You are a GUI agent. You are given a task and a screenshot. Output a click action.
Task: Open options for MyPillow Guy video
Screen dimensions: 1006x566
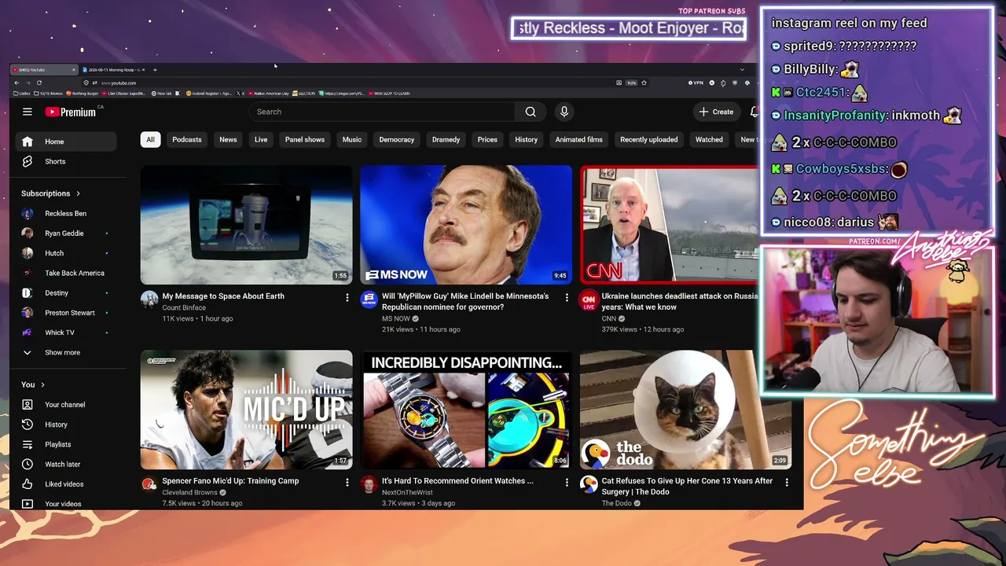(x=567, y=297)
